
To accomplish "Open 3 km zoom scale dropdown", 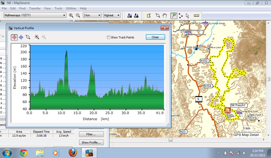I will 92,15.
